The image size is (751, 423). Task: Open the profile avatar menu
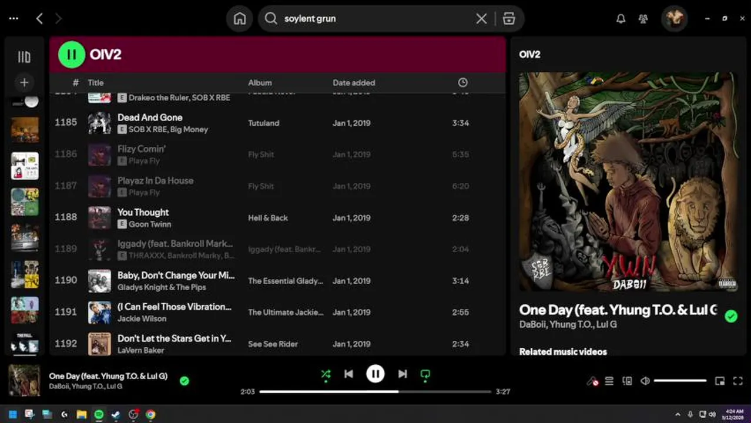coord(674,19)
